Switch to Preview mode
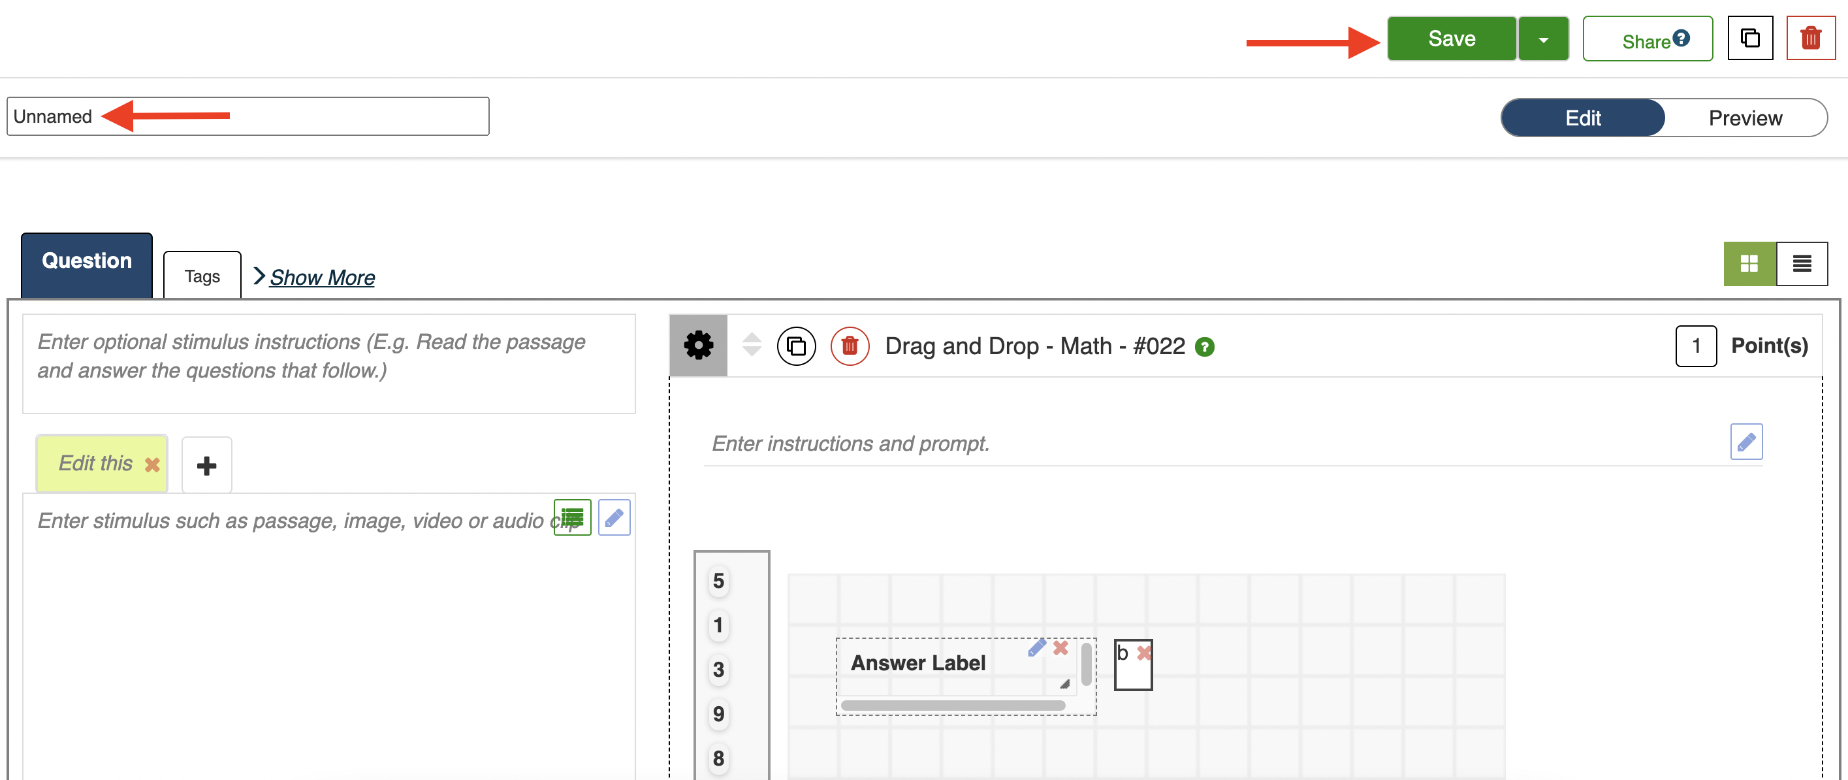This screenshot has height=780, width=1848. [x=1745, y=118]
